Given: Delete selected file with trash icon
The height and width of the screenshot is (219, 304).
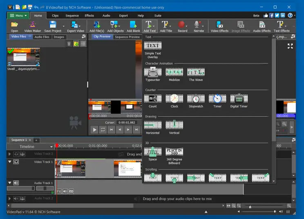Looking at the screenshot, I should pos(69,44).
